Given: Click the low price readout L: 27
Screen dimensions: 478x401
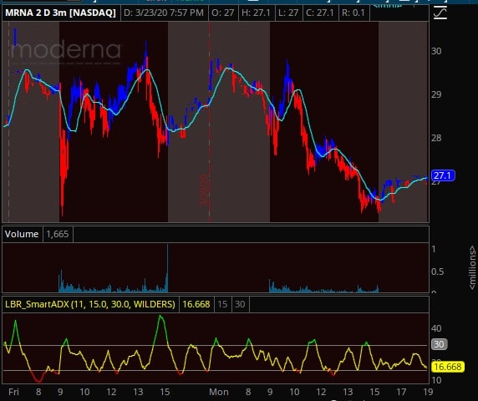Looking at the screenshot, I should pyautogui.click(x=288, y=13).
